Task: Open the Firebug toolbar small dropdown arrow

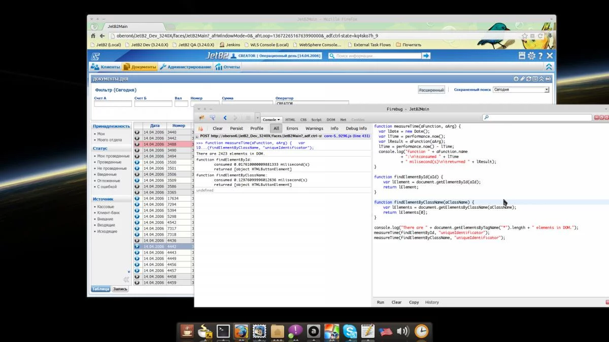Action: click(x=258, y=118)
